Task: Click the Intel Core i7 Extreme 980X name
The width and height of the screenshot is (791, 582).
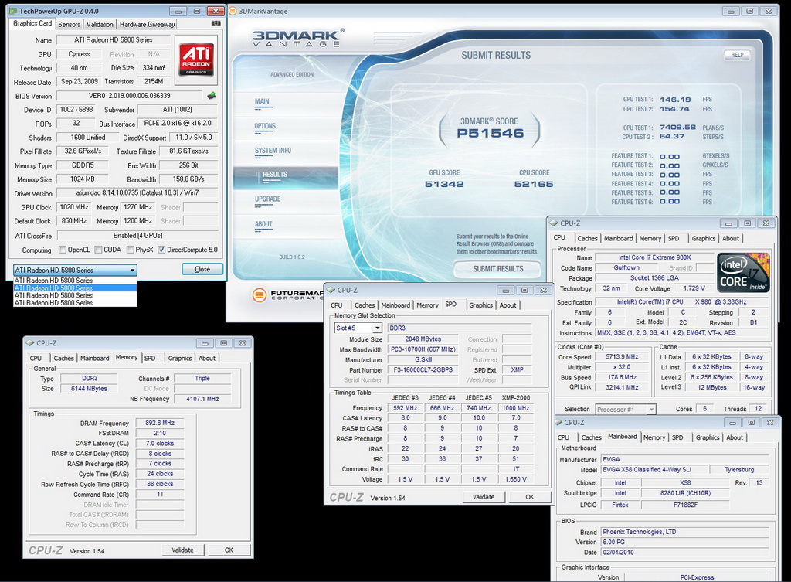Action: (655, 257)
